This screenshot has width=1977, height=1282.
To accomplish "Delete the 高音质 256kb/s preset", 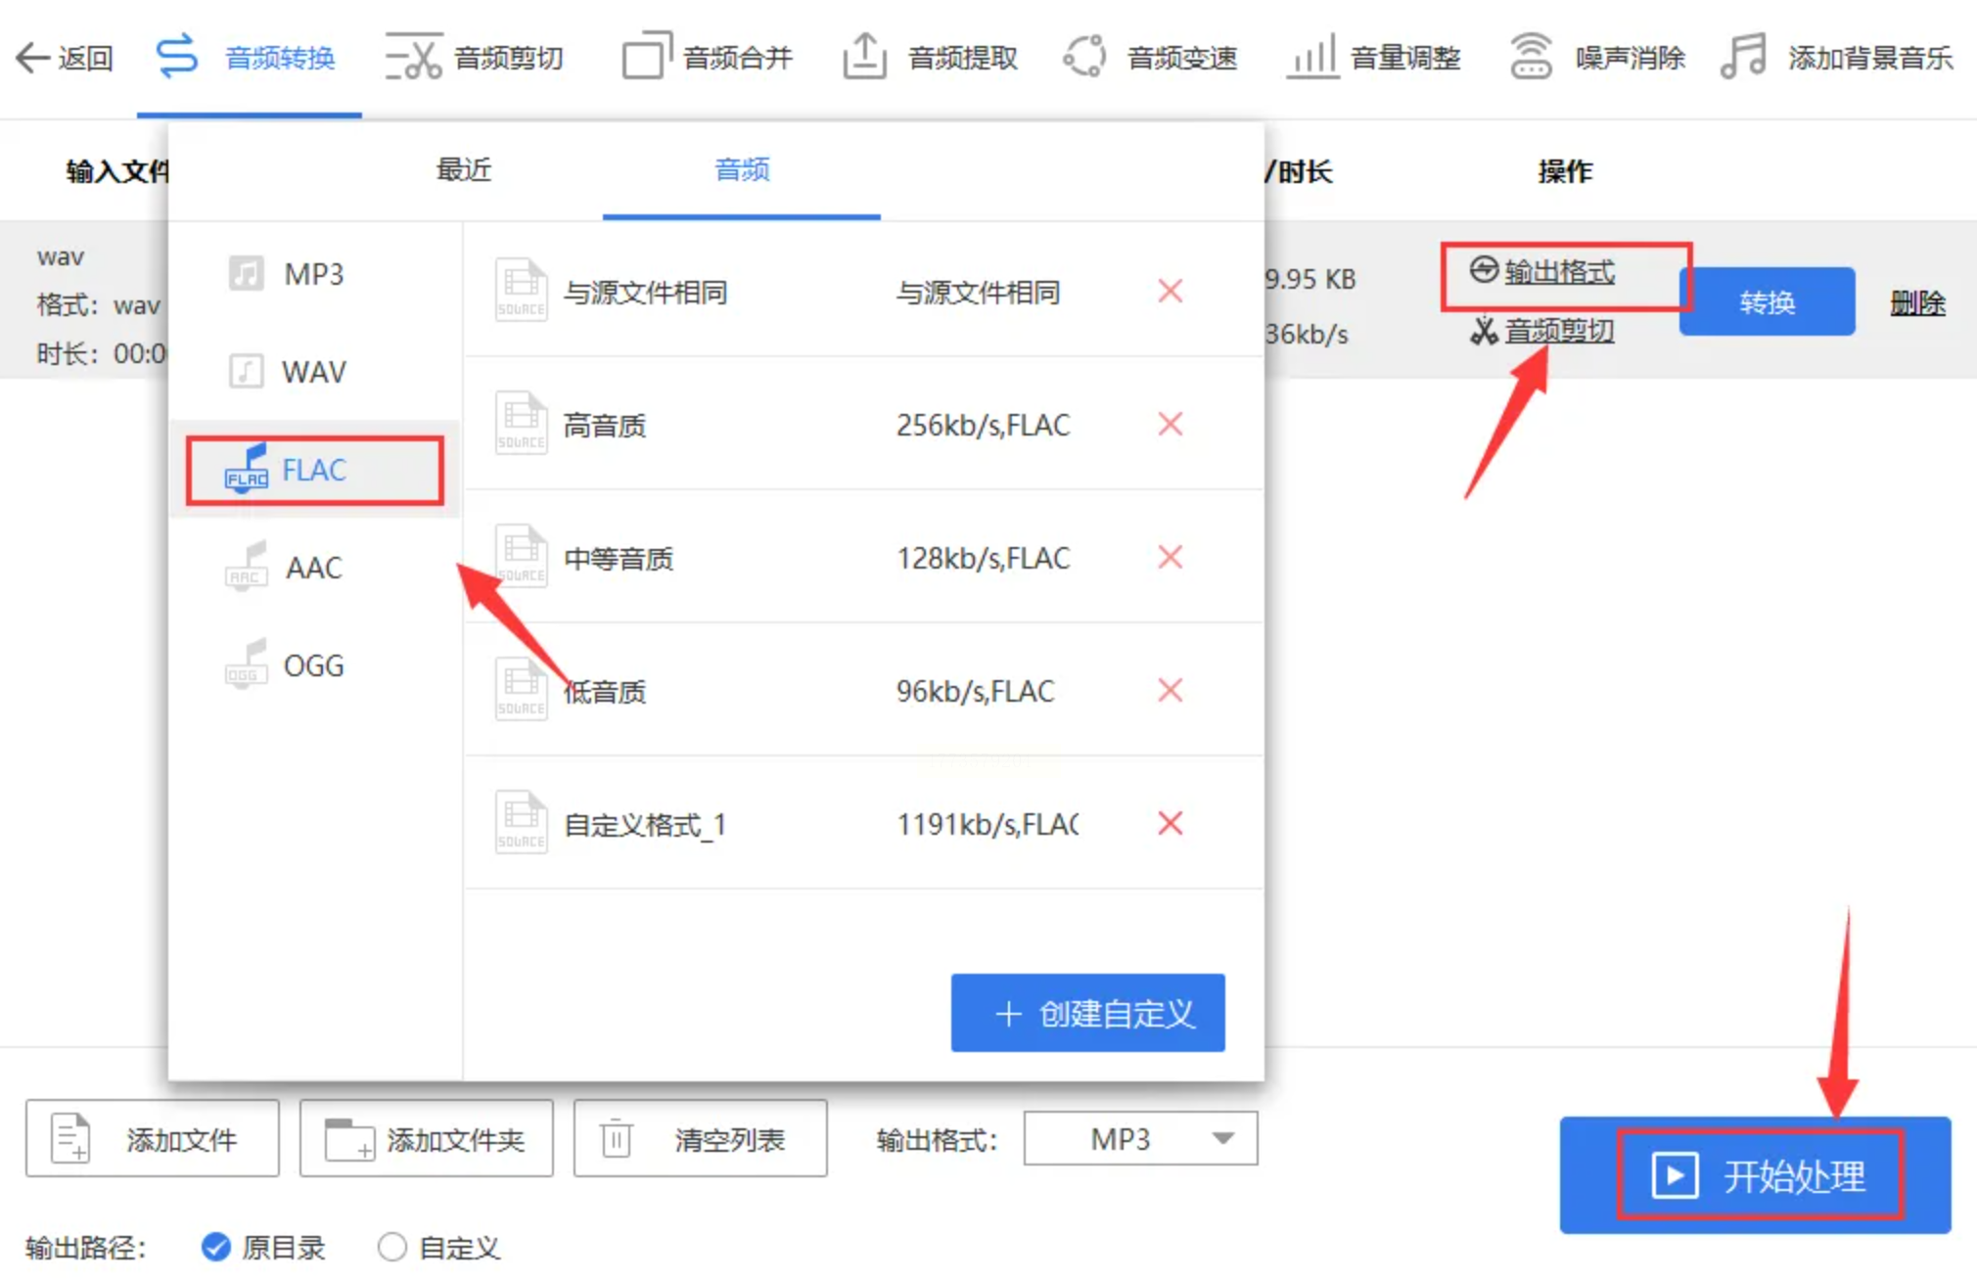I will [1170, 425].
